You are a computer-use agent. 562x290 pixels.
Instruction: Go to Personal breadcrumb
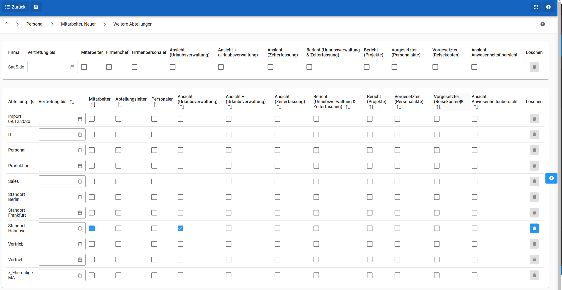point(35,24)
